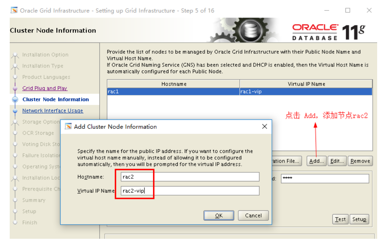This screenshot has width=385, height=244.
Task: Click the Network Interface Usage step bullet
Action: (15, 110)
